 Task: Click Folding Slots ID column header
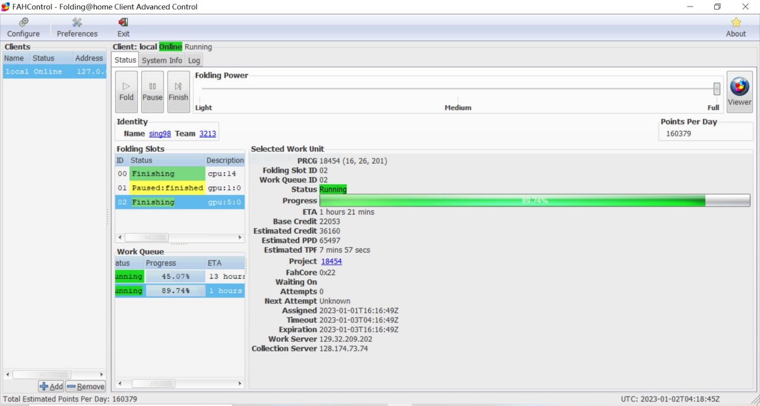tap(121, 160)
